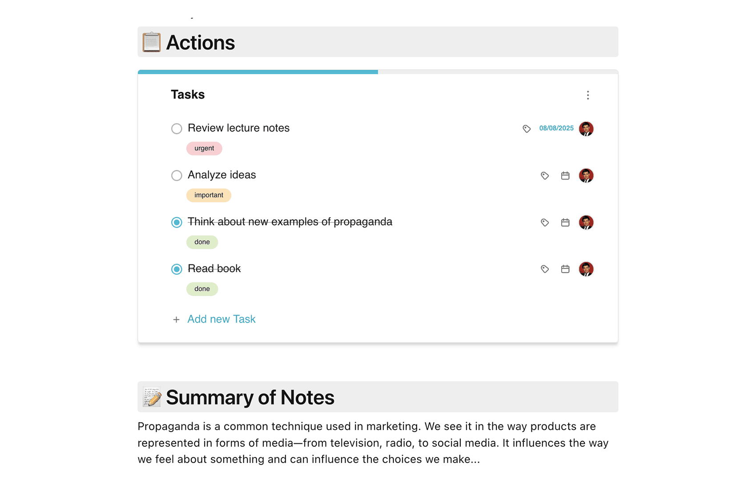Check off the Analyze ideas task
The width and height of the screenshot is (756, 489).
coord(177,175)
